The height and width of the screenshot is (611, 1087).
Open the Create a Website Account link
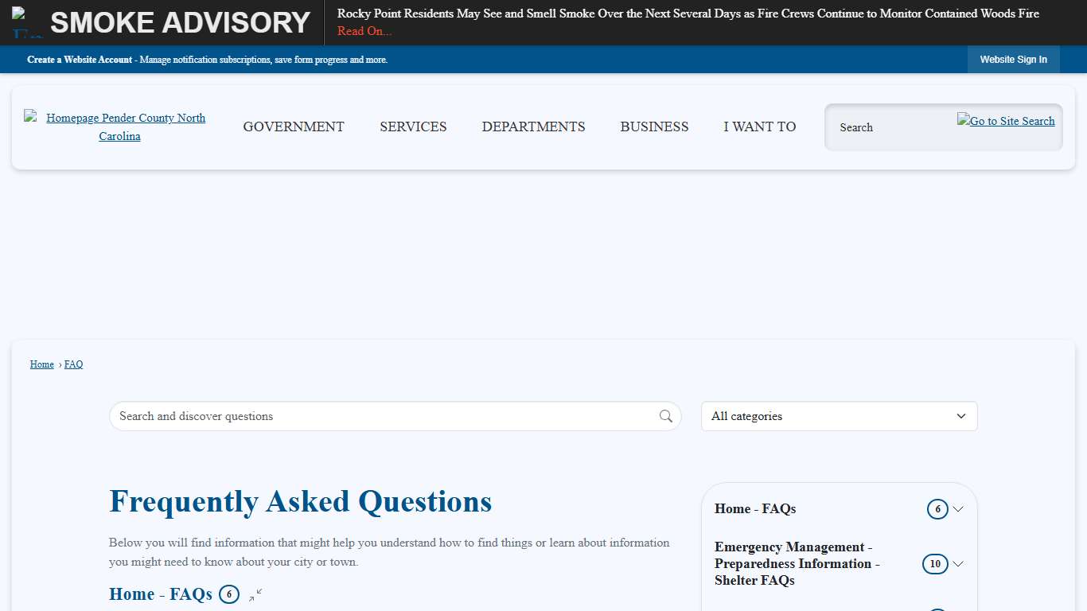pyautogui.click(x=80, y=59)
